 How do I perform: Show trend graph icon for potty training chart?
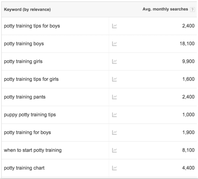114,168
